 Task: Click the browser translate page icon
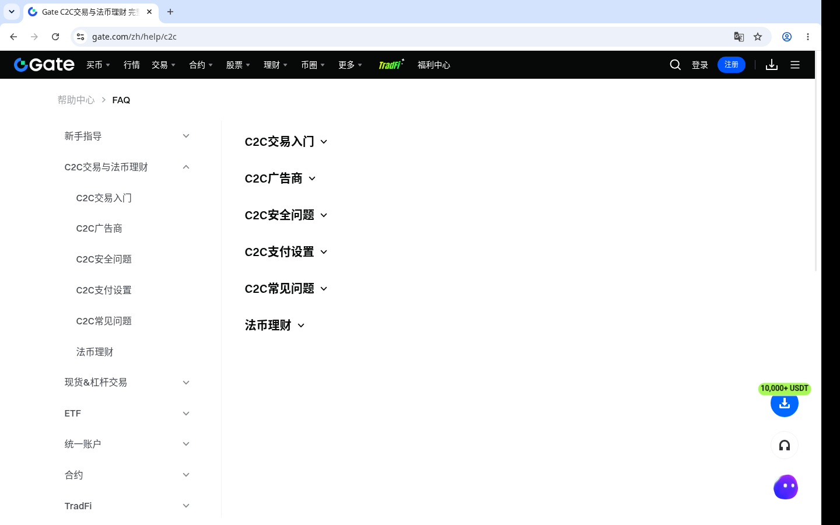[739, 37]
